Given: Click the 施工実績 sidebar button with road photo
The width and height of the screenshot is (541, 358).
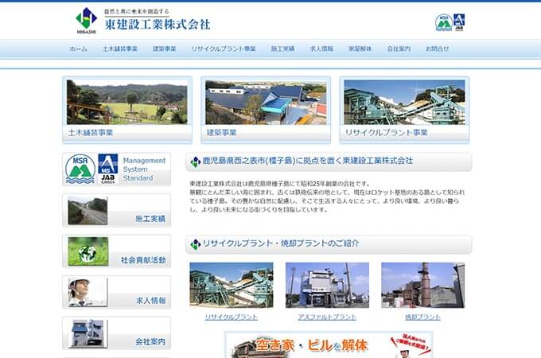Looking at the screenshot, I should (x=116, y=211).
